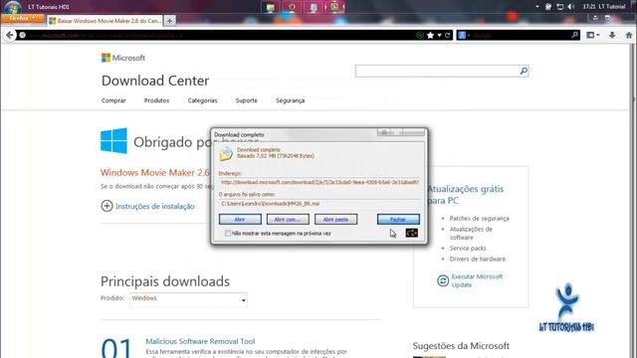Open the Comprar menu
Image resolution: width=637 pixels, height=358 pixels.
click(x=113, y=100)
